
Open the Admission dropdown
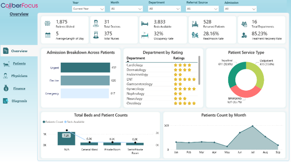coord(240,9)
